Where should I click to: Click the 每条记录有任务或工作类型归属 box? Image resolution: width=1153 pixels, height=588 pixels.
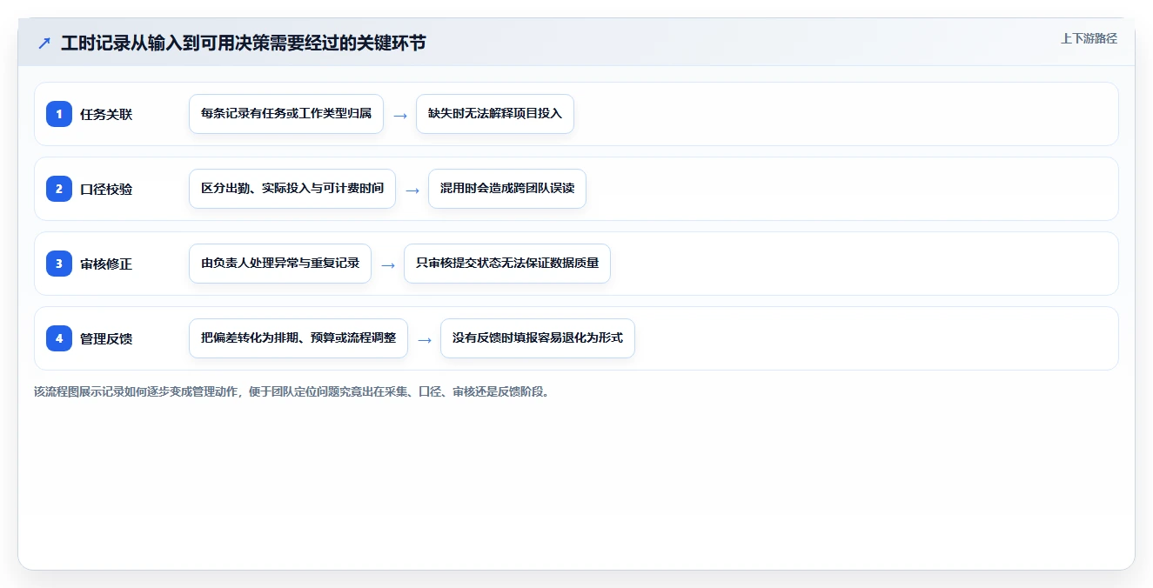[286, 114]
